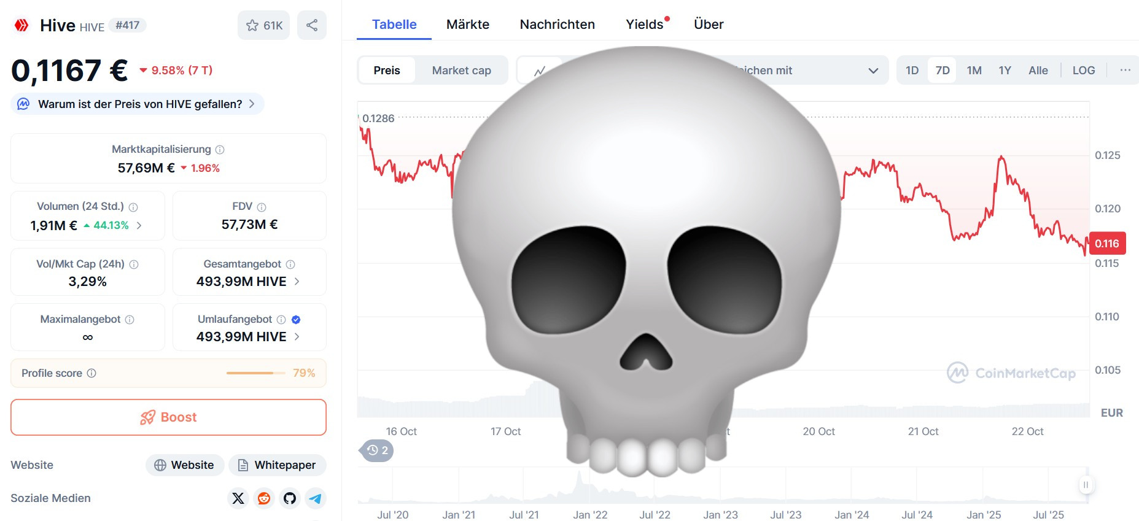
Task: Click the history events badge showing 2
Action: pos(376,450)
